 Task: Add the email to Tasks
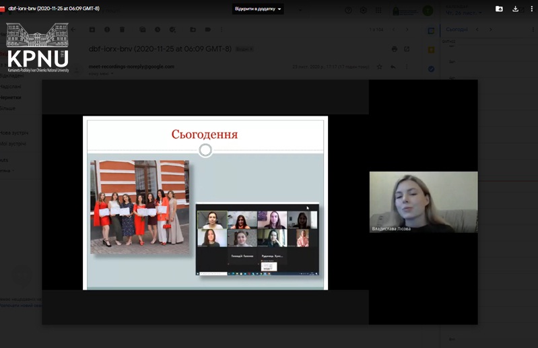(172, 30)
